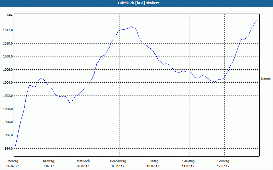
Task: Click the 994,0 axis value
Action: point(9,149)
